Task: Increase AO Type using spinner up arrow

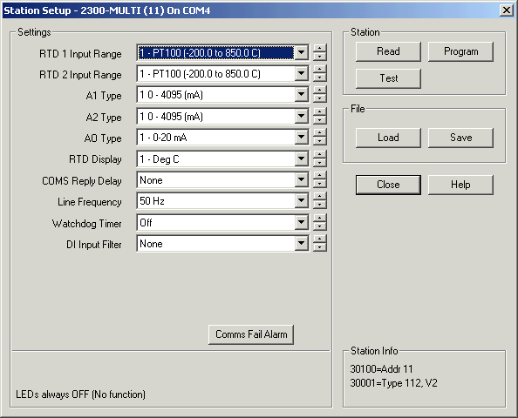Action: tap(319, 133)
